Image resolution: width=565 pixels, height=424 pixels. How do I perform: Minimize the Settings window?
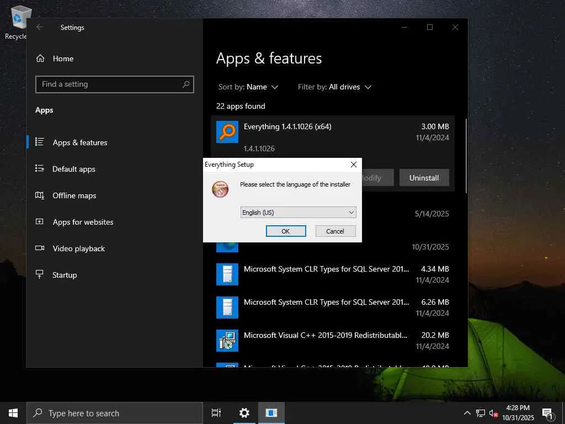404,27
